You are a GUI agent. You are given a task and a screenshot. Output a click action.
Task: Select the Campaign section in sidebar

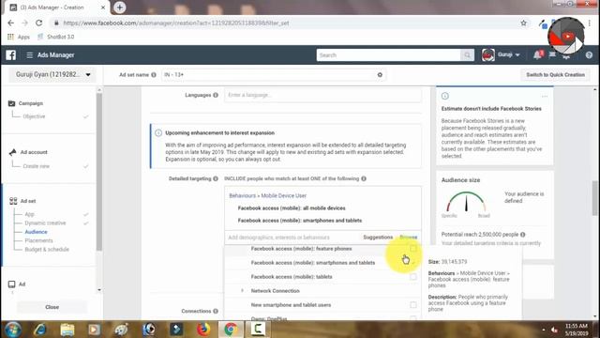[31, 103]
